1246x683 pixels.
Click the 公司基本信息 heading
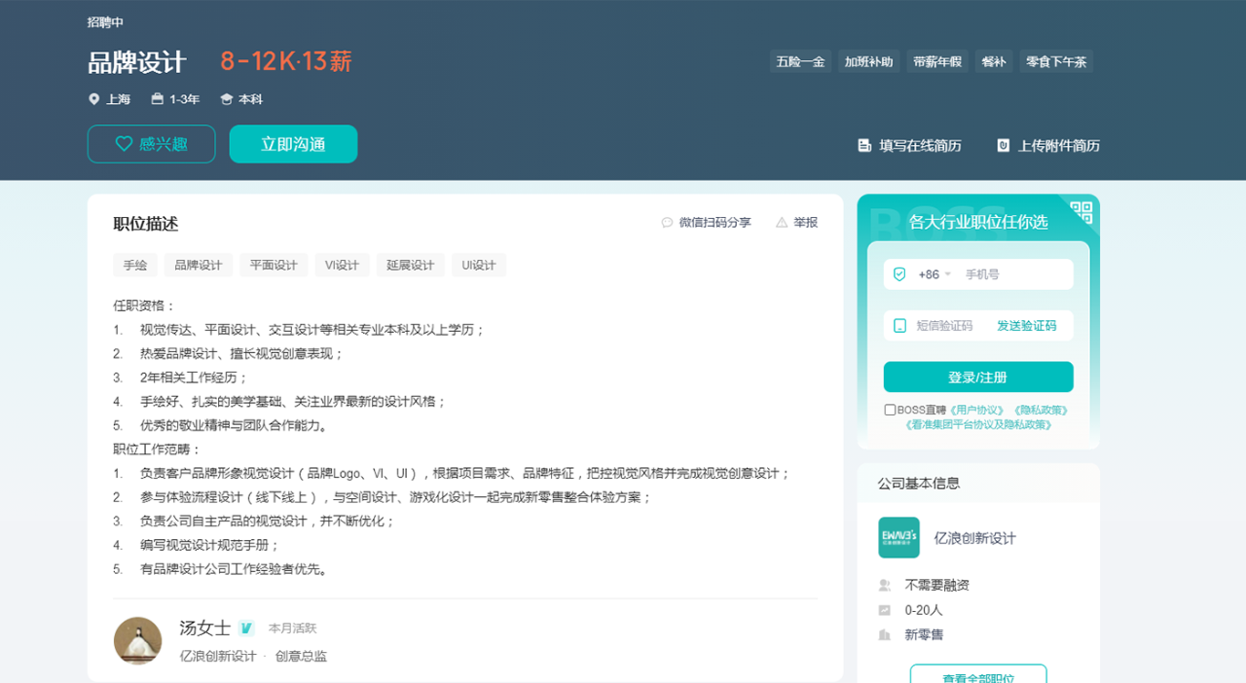919,484
